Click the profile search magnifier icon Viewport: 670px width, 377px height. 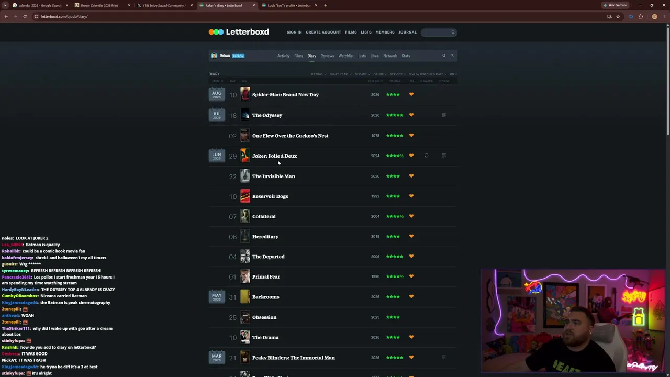point(444,56)
